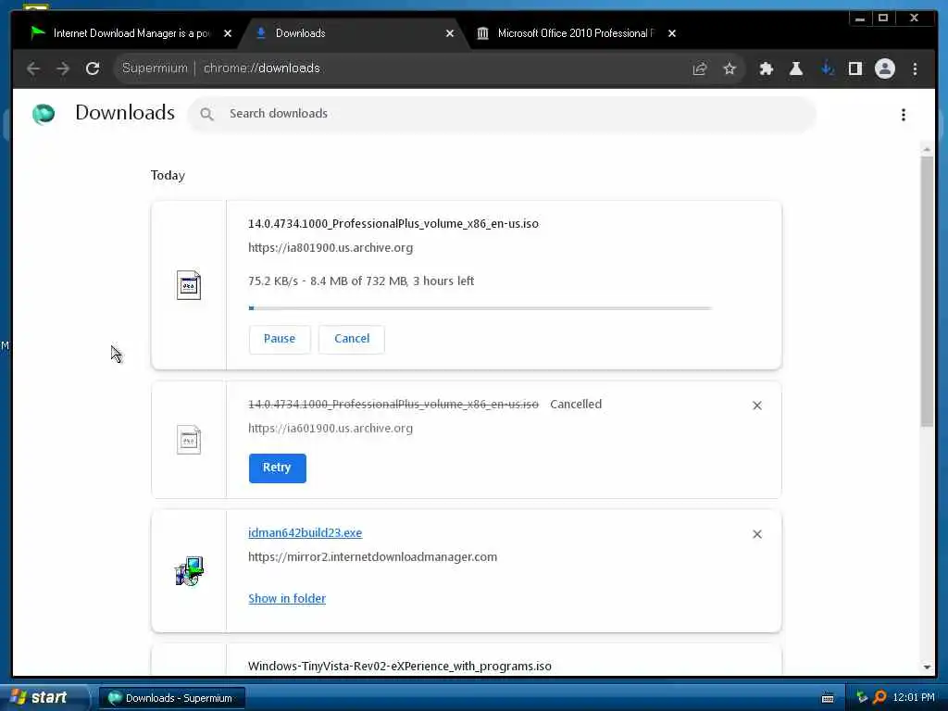Go back using the browser back arrow
Screen dimensions: 948x711
click(x=33, y=69)
